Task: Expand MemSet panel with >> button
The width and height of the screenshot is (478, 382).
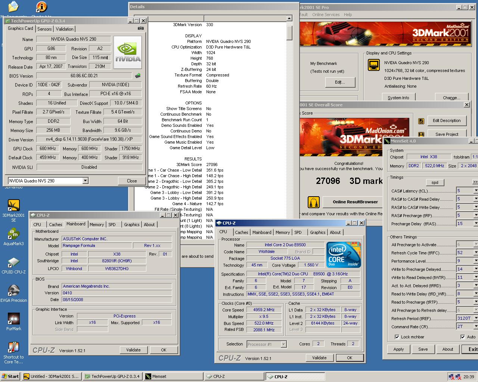Action: coord(475,182)
